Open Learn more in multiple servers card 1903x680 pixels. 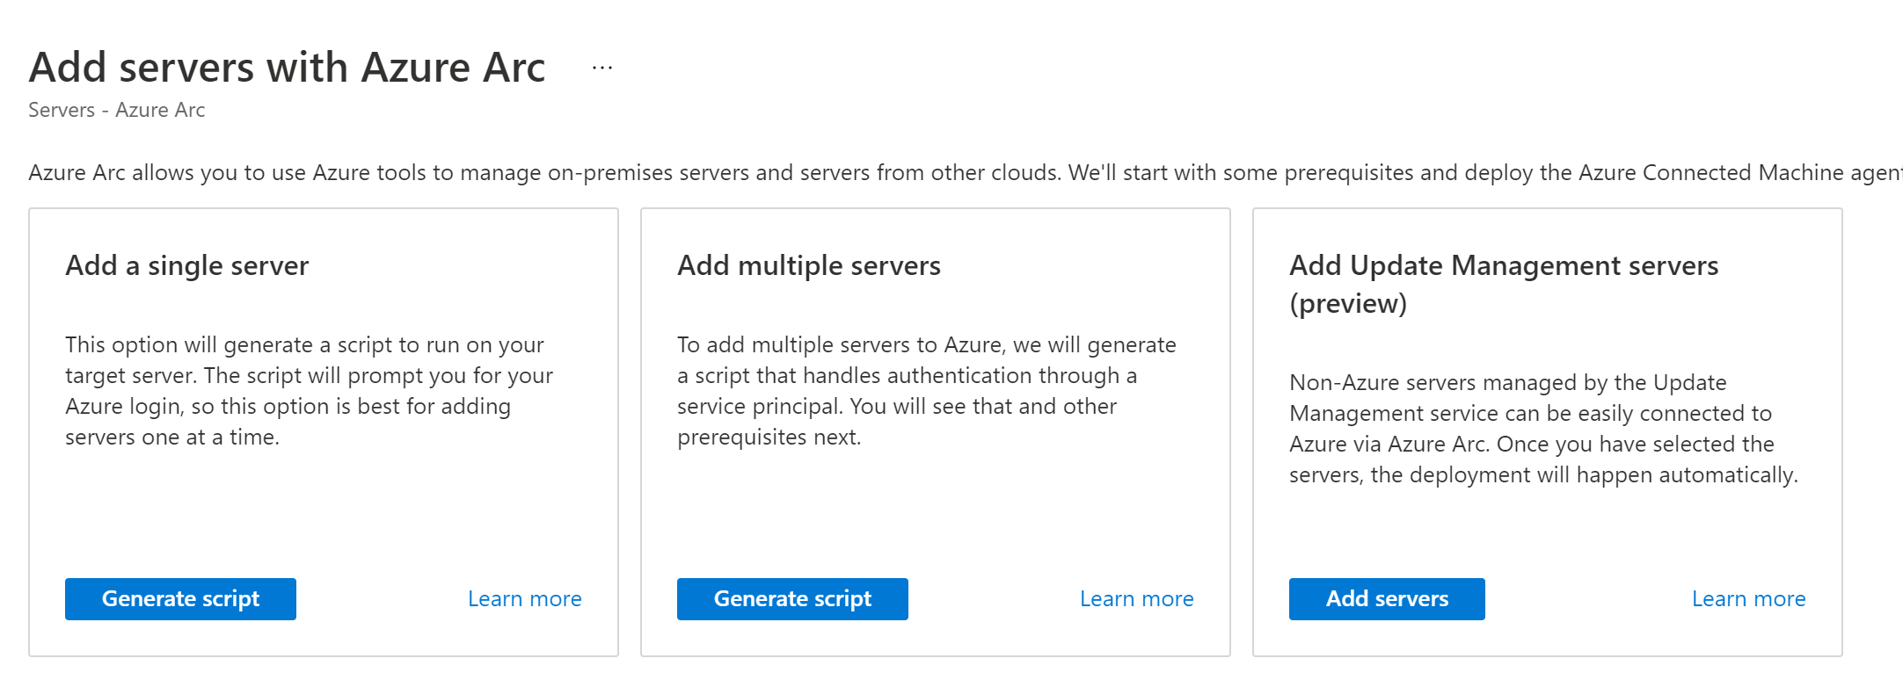pyautogui.click(x=1136, y=599)
